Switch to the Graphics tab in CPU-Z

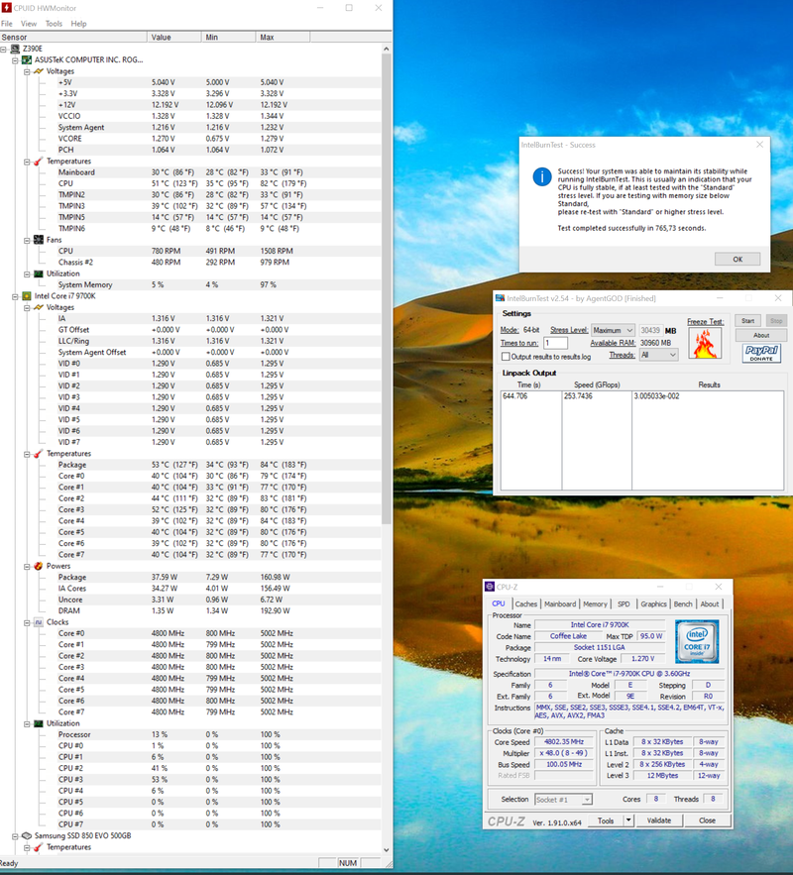tap(653, 603)
